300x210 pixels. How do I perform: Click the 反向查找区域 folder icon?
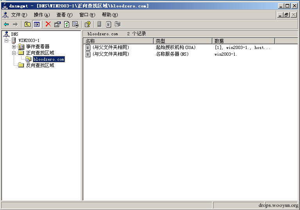pyautogui.click(x=21, y=65)
